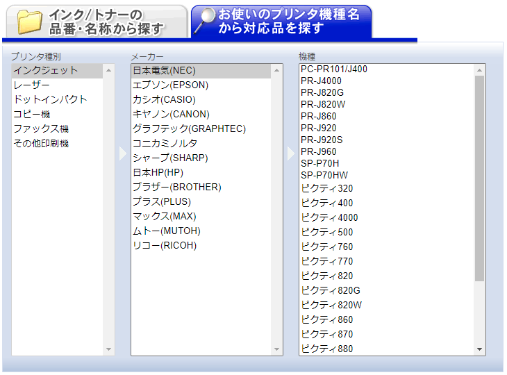Select ドットインパクト printer type
Image resolution: width=507 pixels, height=375 pixels.
tap(57, 100)
